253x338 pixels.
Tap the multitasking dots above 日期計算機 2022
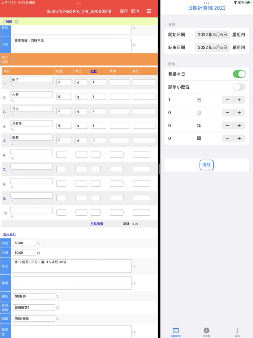pyautogui.click(x=206, y=3)
